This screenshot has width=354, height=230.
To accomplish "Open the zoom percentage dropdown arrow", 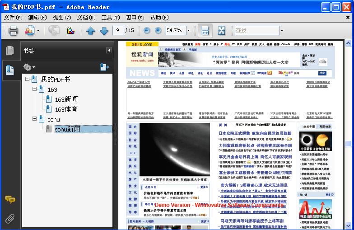I will coord(189,31).
